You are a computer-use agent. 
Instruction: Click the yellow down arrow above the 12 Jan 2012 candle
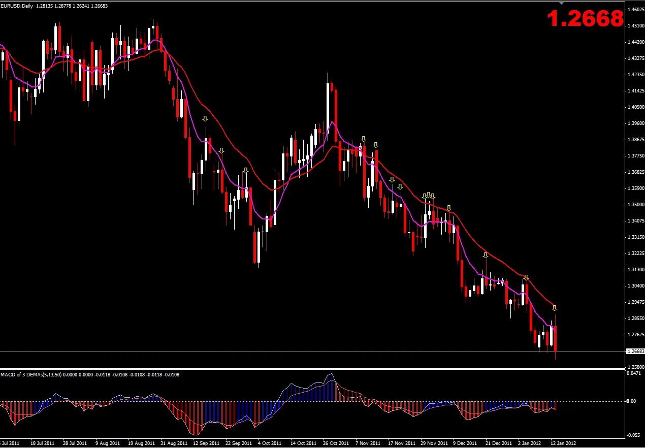pyautogui.click(x=555, y=308)
